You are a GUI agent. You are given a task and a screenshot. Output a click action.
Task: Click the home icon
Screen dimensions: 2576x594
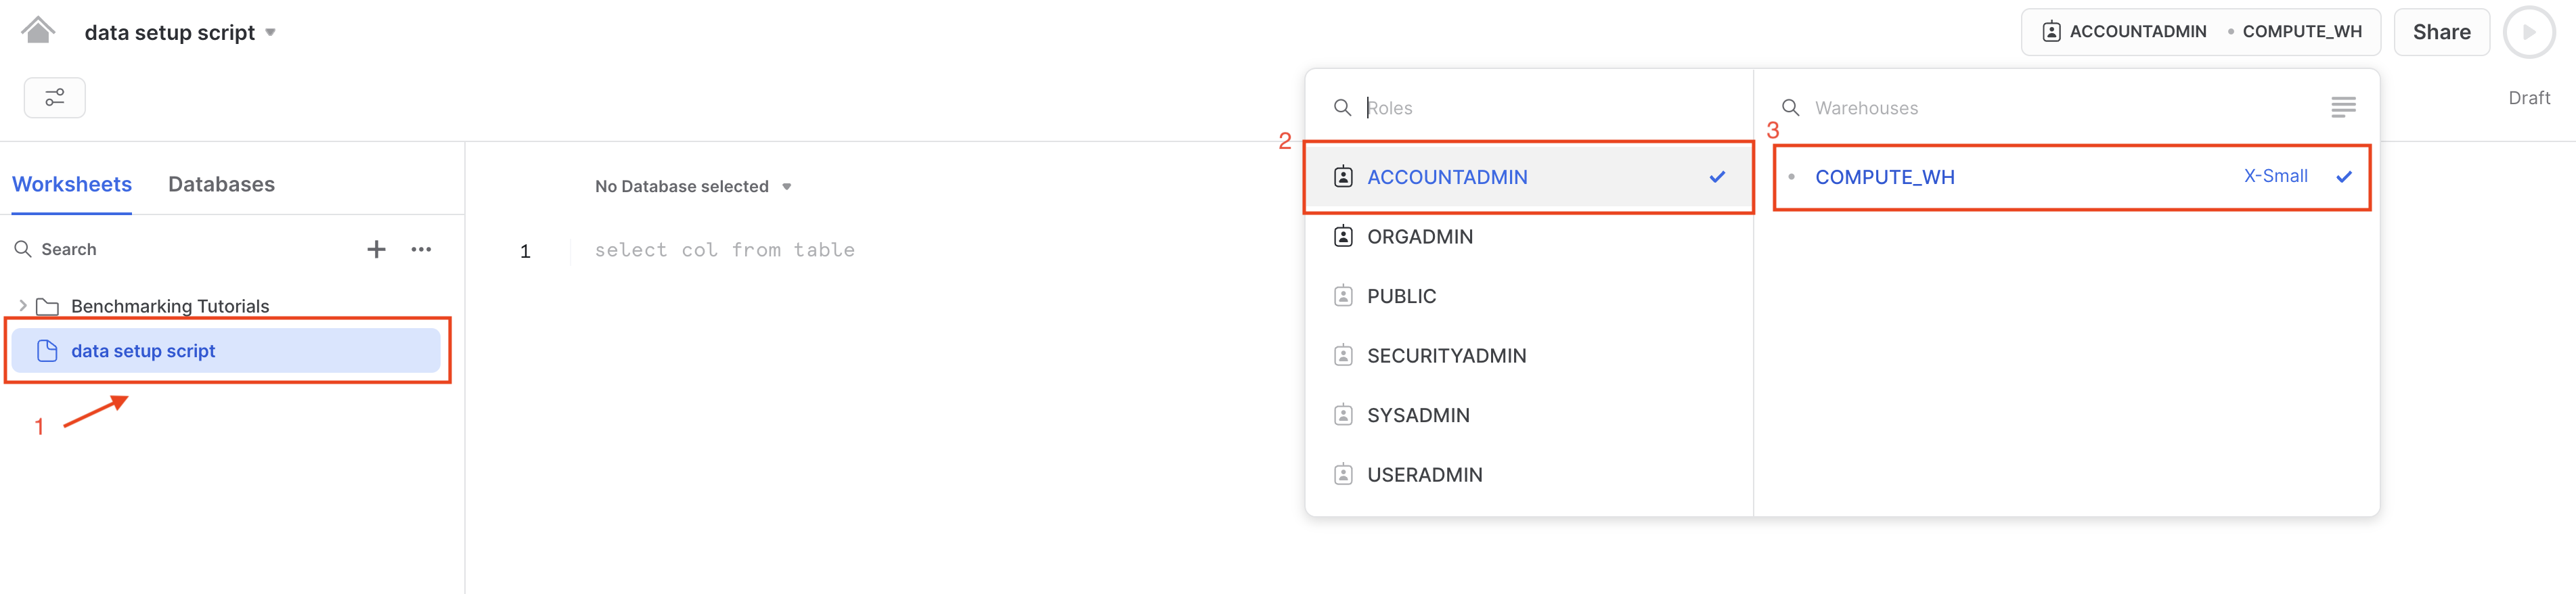(x=38, y=30)
